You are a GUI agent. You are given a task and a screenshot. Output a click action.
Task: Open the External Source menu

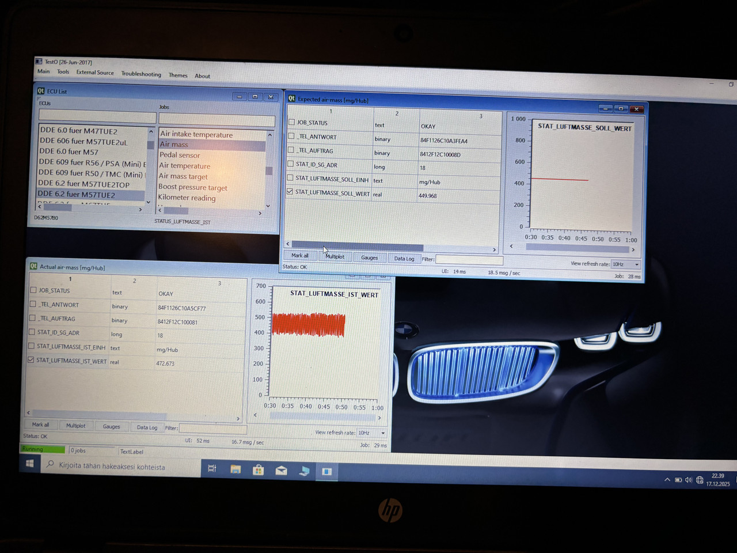click(95, 73)
